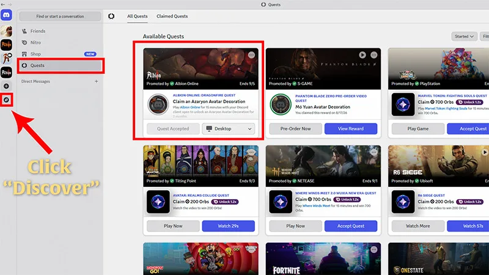The image size is (489, 275).
Task: Click the Quests icon beside All Quests
Action: tap(111, 16)
